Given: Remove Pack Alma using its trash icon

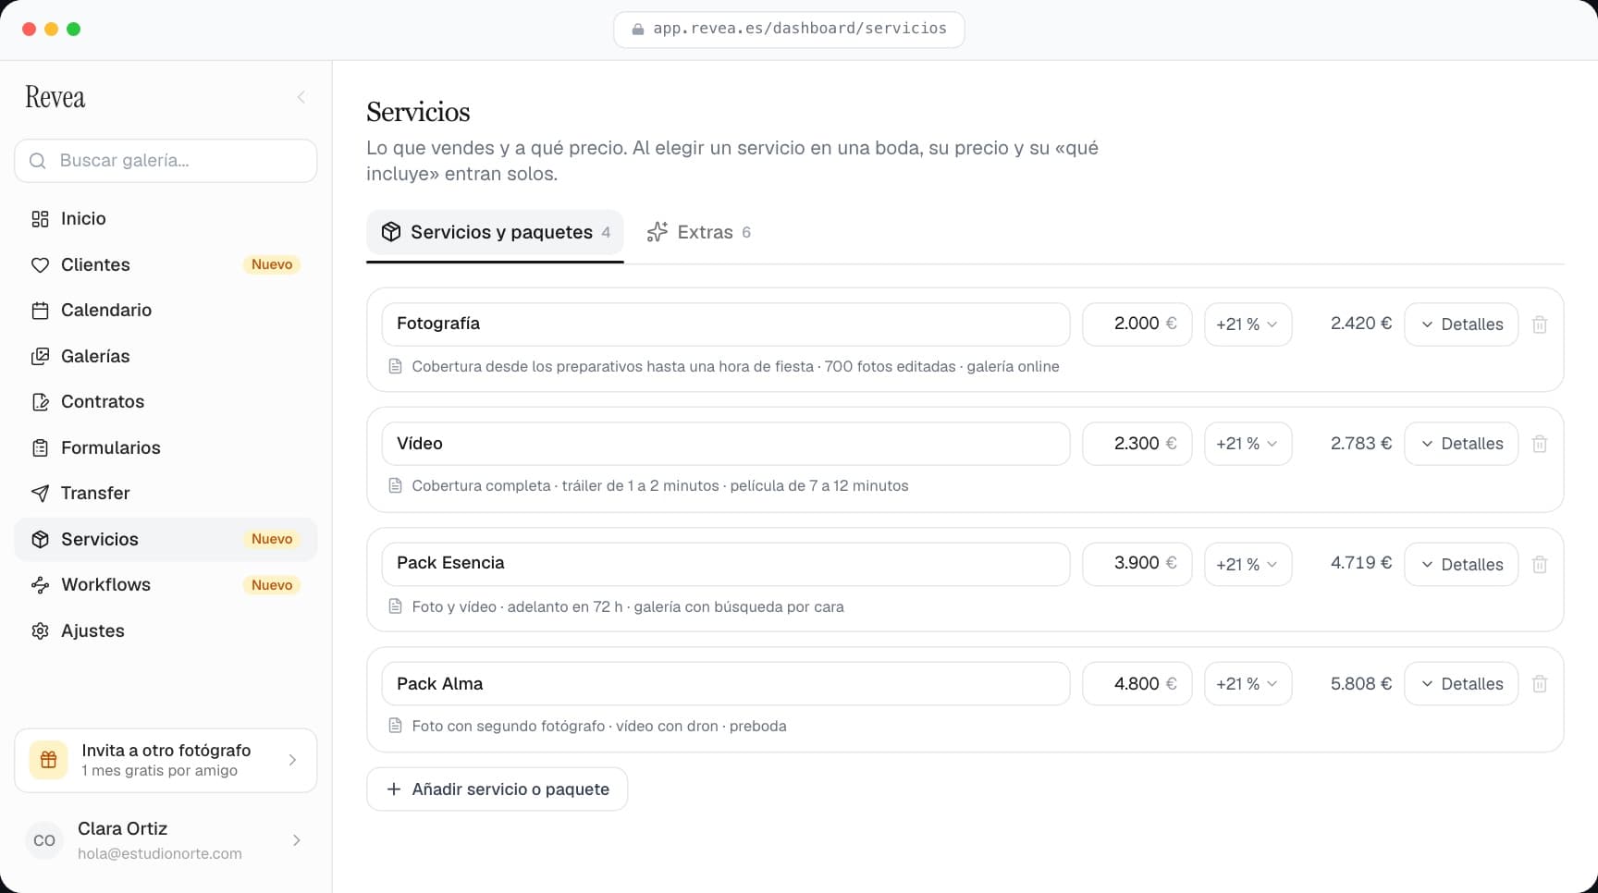Looking at the screenshot, I should 1540,684.
